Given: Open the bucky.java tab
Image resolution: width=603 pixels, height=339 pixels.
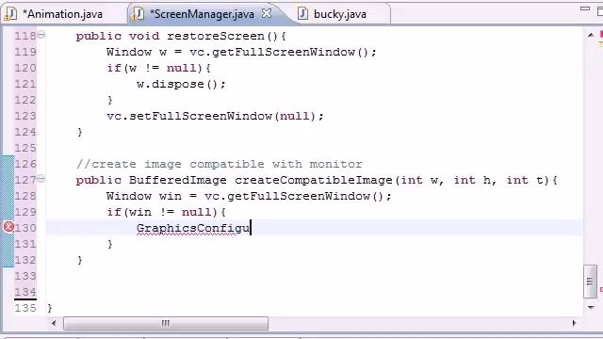Looking at the screenshot, I should click(x=339, y=14).
